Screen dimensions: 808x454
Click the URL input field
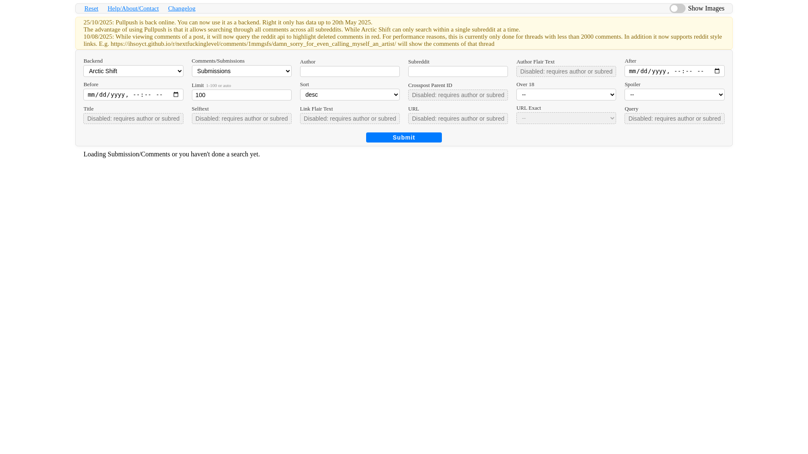[x=458, y=119]
